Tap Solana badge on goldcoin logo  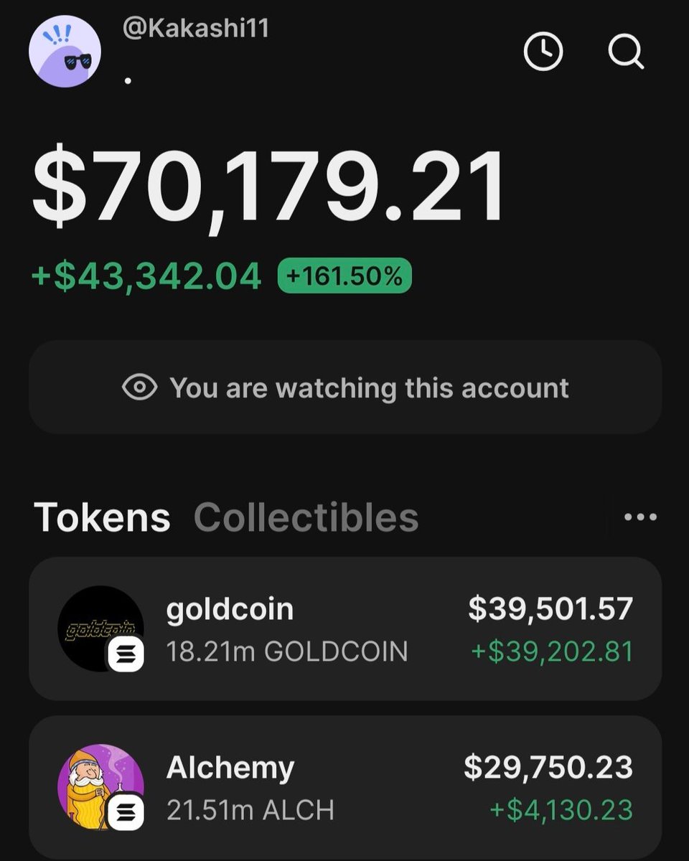pos(126,654)
